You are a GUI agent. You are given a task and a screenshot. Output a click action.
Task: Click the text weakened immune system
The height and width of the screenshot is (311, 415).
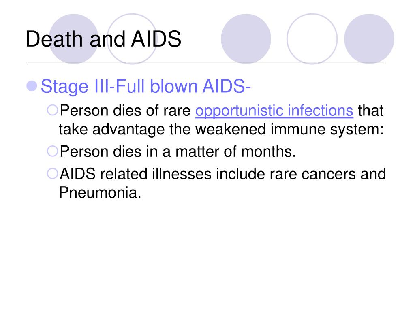pyautogui.click(x=289, y=130)
